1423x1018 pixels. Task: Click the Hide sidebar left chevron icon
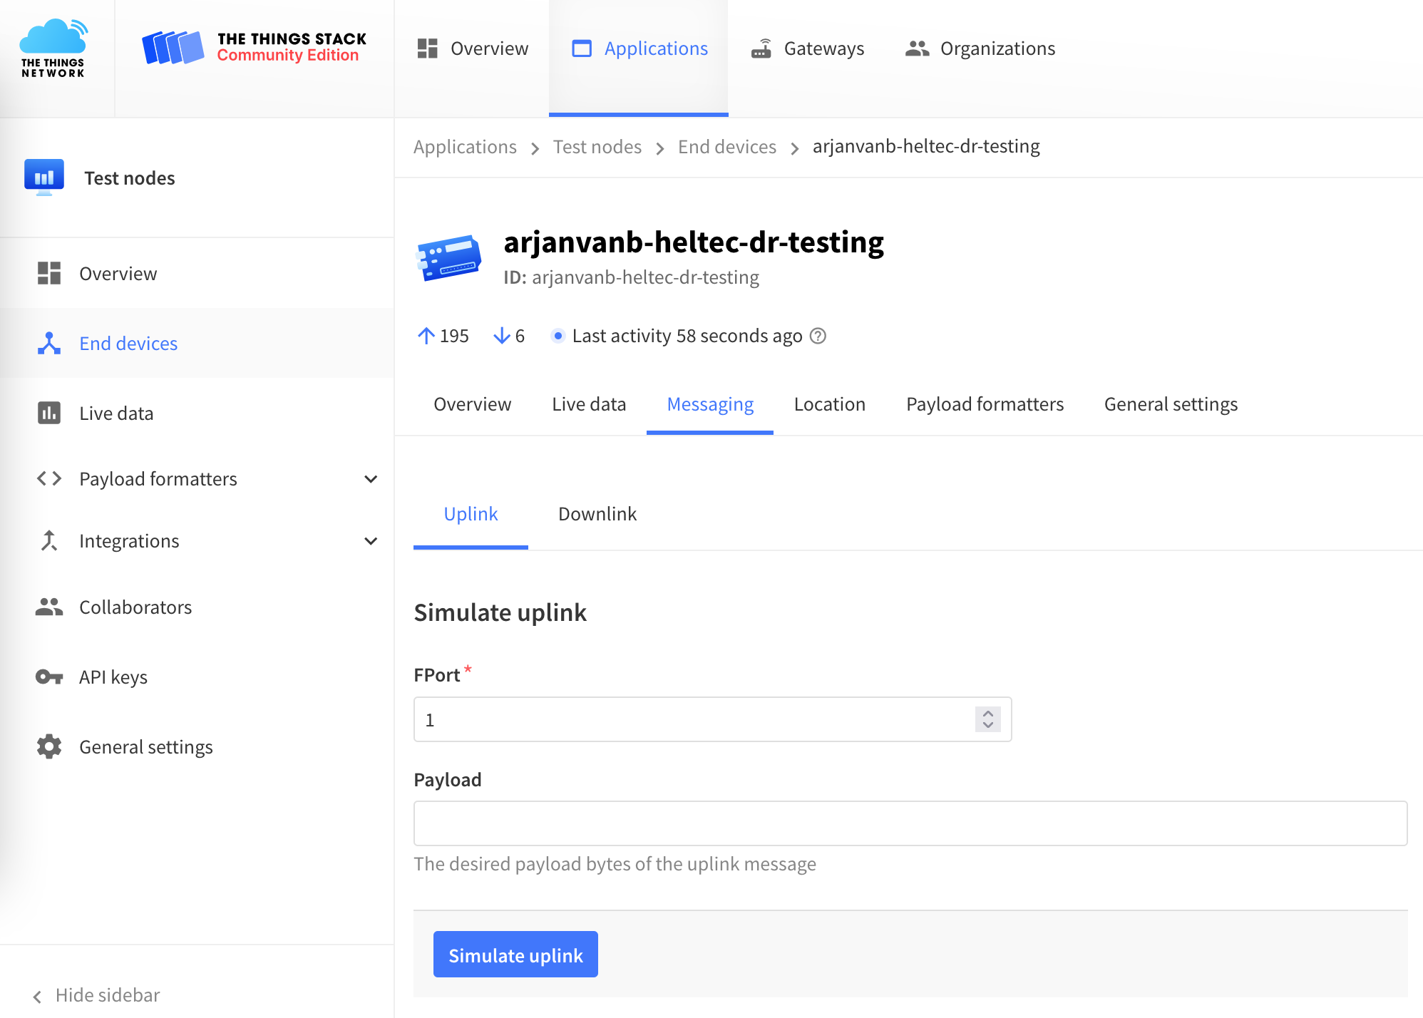(37, 996)
